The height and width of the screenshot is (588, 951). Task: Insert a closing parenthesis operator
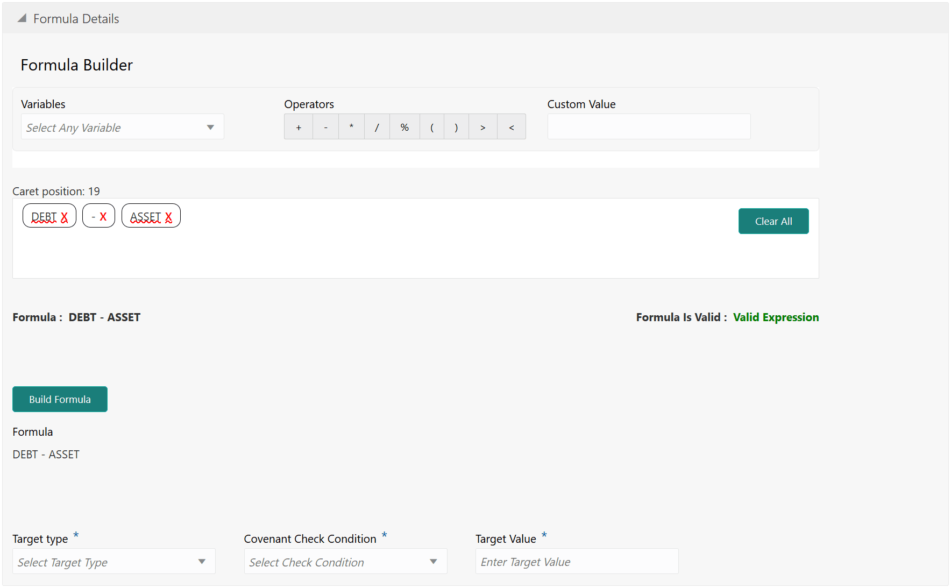click(456, 126)
